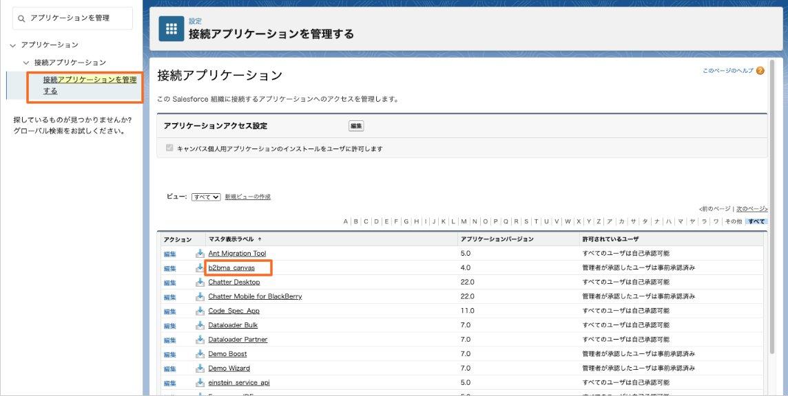
Task: Click the 前のページ link
Action: coord(715,209)
